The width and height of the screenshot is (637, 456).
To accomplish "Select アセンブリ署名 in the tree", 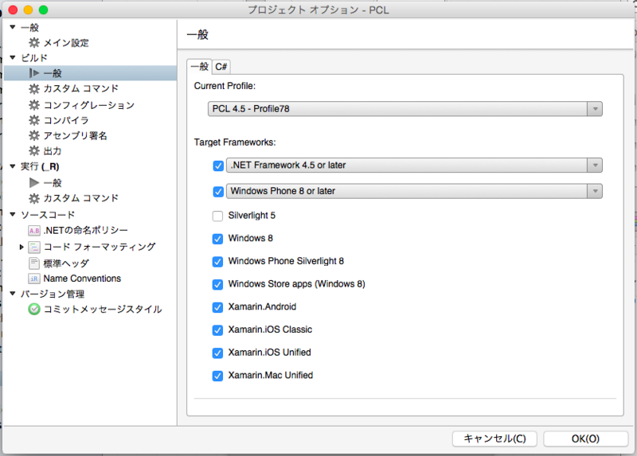I will tap(75, 135).
